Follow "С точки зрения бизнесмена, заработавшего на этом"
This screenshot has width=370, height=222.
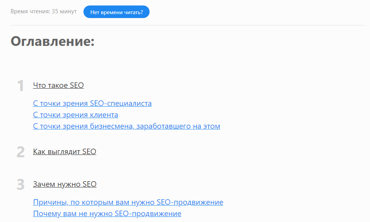[x=126, y=126]
